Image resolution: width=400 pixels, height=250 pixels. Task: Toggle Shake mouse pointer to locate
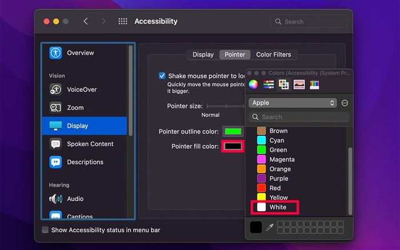point(162,76)
